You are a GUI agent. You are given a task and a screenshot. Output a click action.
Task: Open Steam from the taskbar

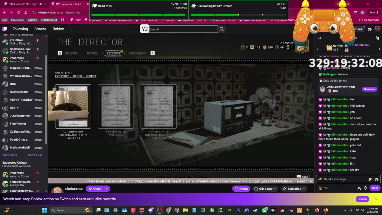pos(256,210)
